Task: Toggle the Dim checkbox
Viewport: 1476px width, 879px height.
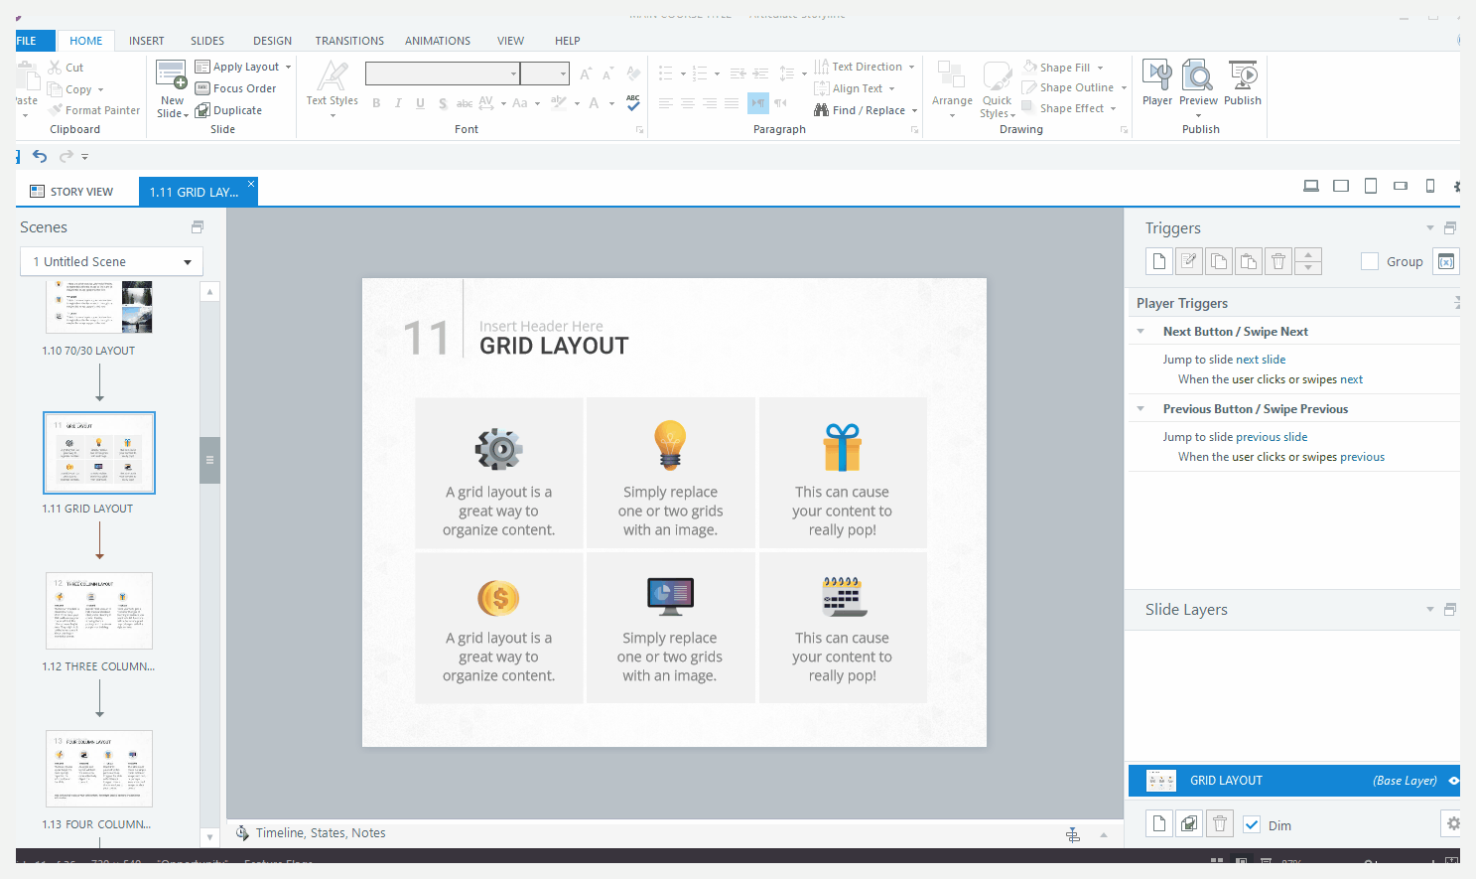Action: [1252, 825]
